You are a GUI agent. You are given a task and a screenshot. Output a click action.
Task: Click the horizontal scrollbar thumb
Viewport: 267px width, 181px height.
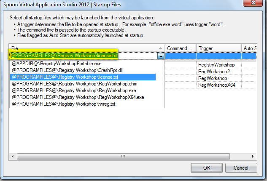click(123, 156)
